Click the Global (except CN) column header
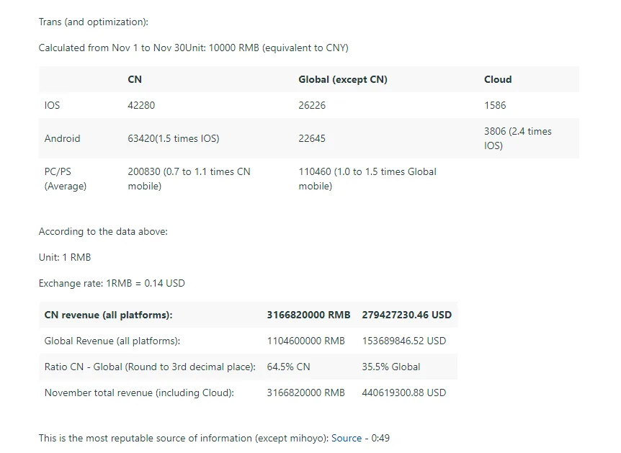This screenshot has width=621, height=453. coord(343,79)
